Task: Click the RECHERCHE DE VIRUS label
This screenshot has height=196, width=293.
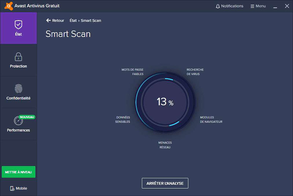Action: 195,72
